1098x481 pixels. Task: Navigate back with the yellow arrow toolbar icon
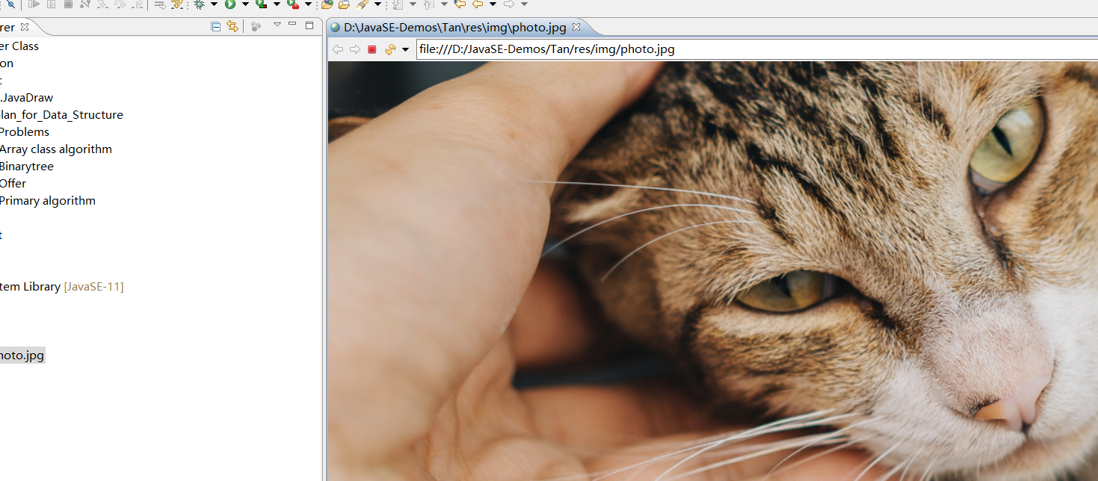(x=477, y=4)
